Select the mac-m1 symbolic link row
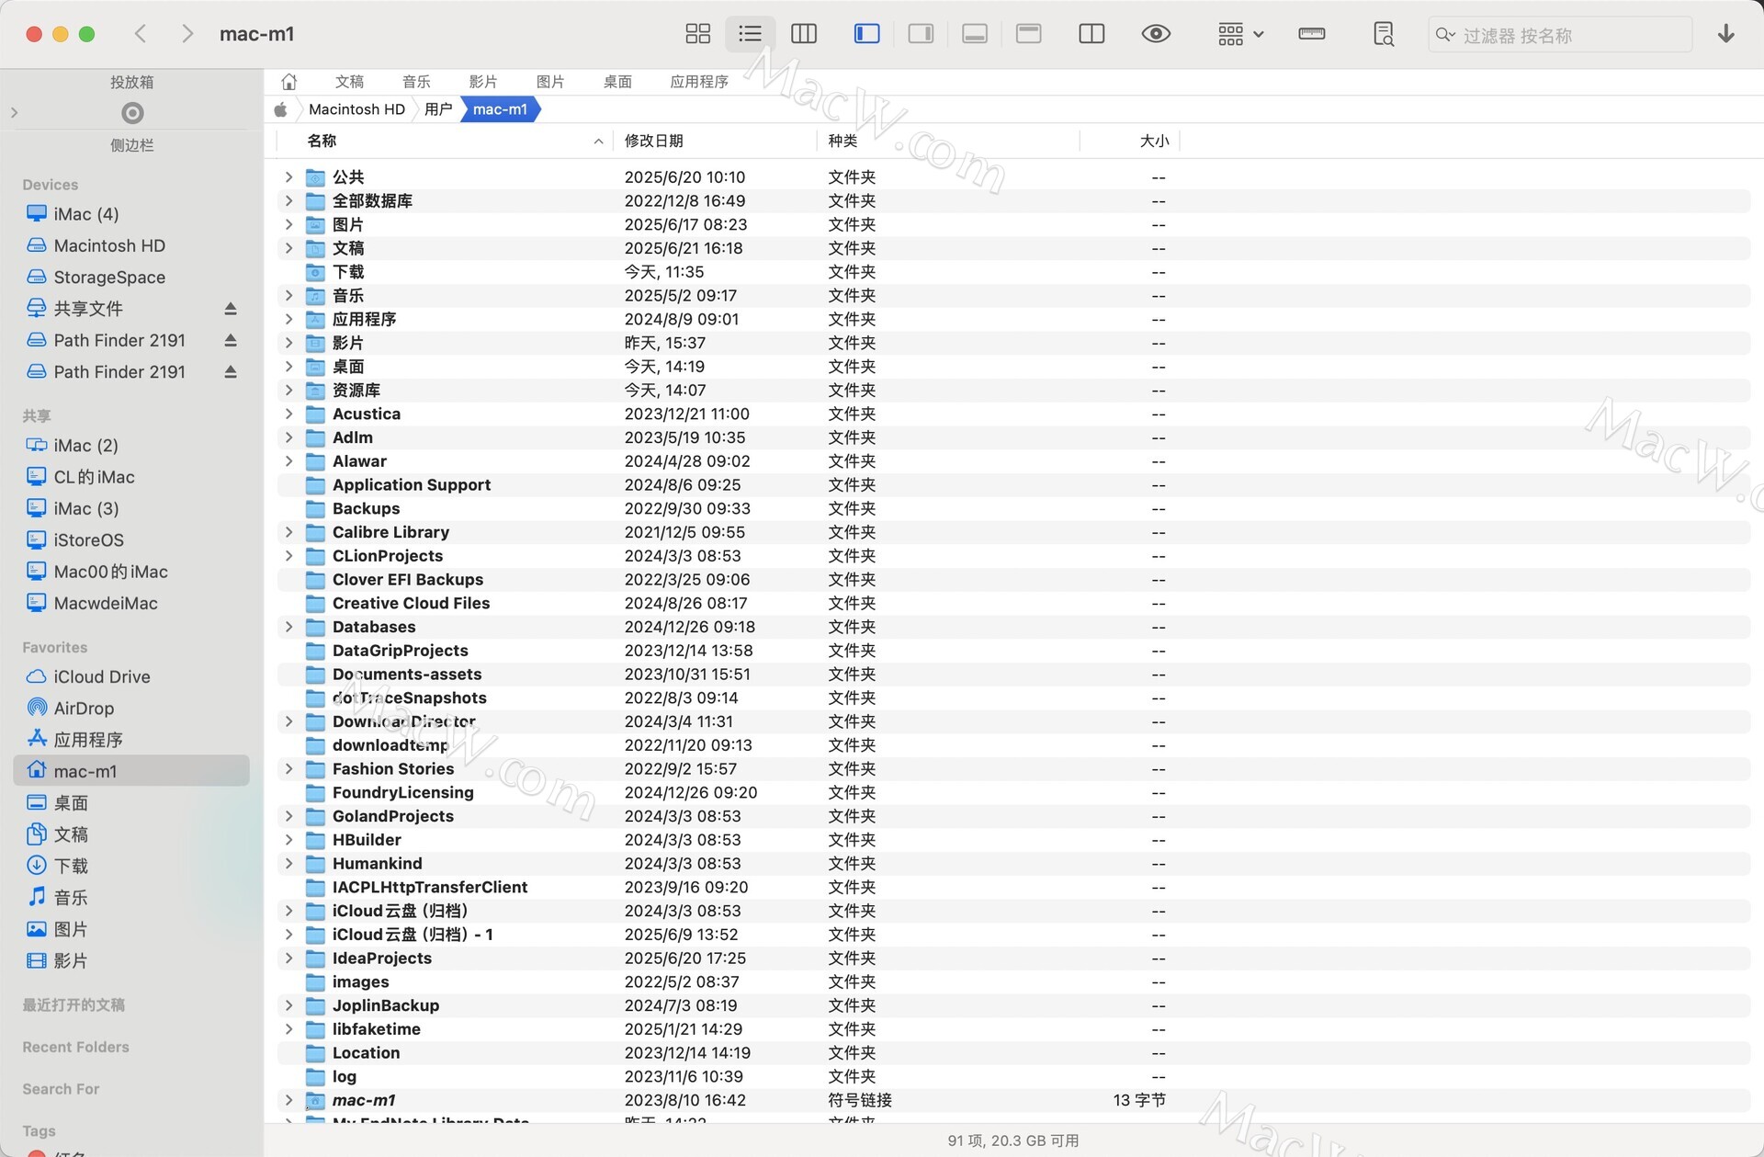Screen dimensions: 1764x1157 [1013, 1100]
